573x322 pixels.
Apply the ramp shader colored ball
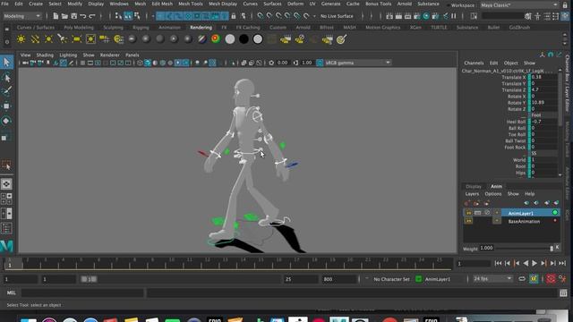point(216,39)
